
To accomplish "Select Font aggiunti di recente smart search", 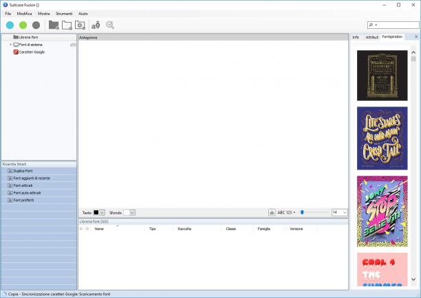I will point(39,179).
